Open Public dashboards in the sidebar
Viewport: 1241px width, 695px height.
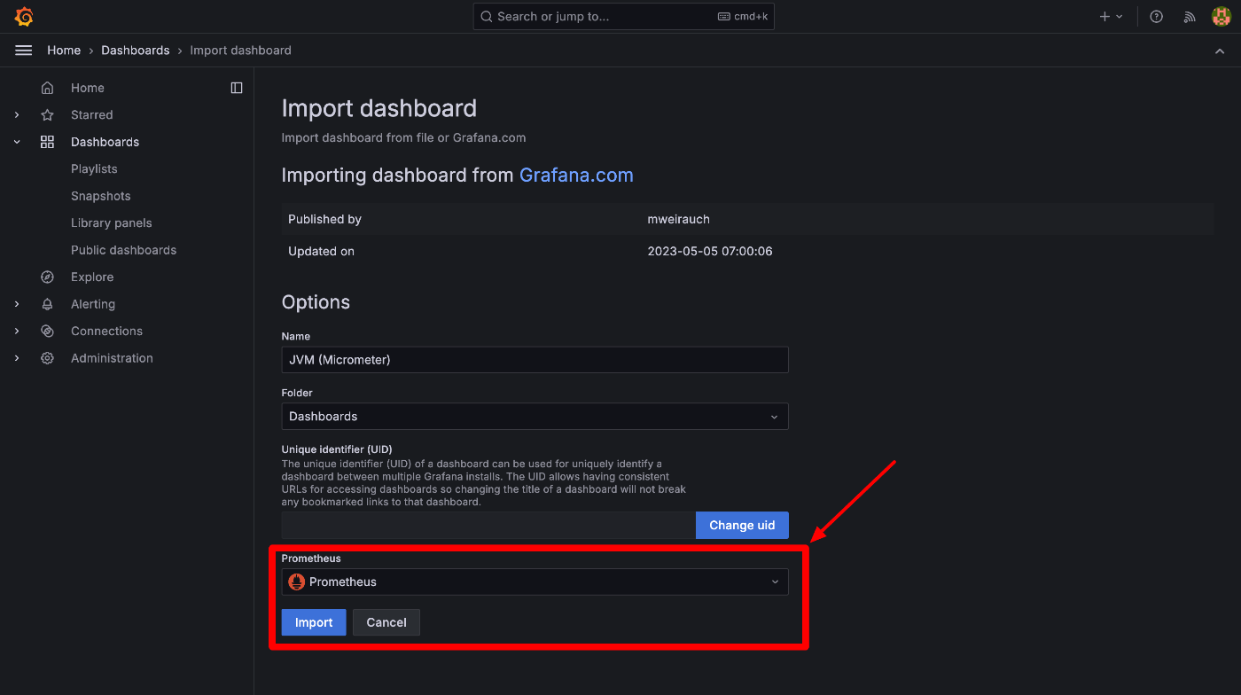point(124,250)
